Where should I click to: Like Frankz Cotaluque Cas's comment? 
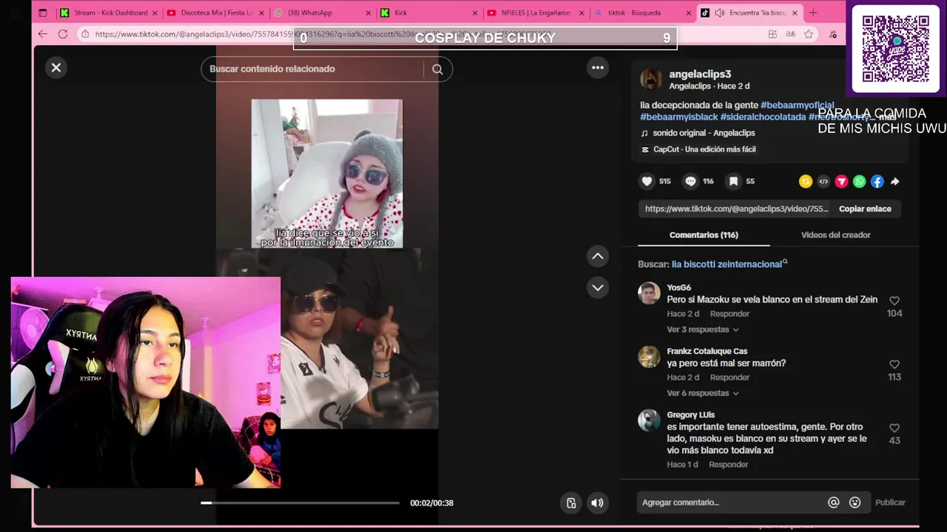pos(894,364)
